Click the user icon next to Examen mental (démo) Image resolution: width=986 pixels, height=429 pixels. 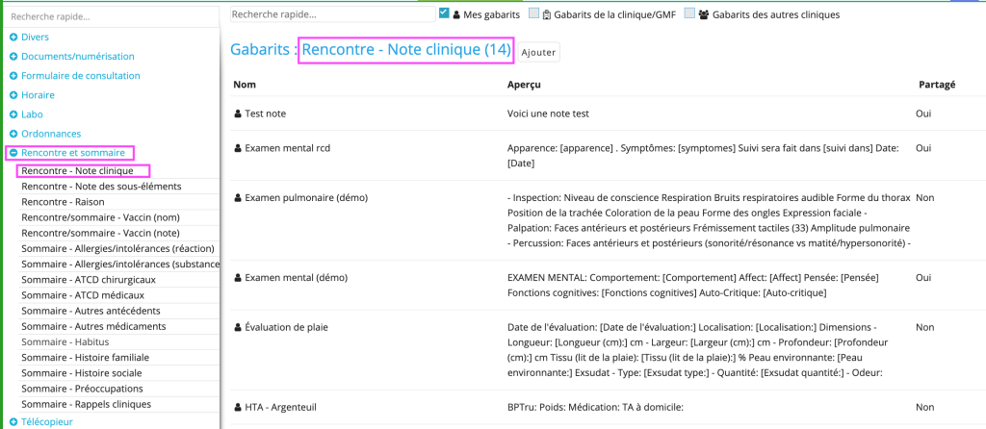238,278
